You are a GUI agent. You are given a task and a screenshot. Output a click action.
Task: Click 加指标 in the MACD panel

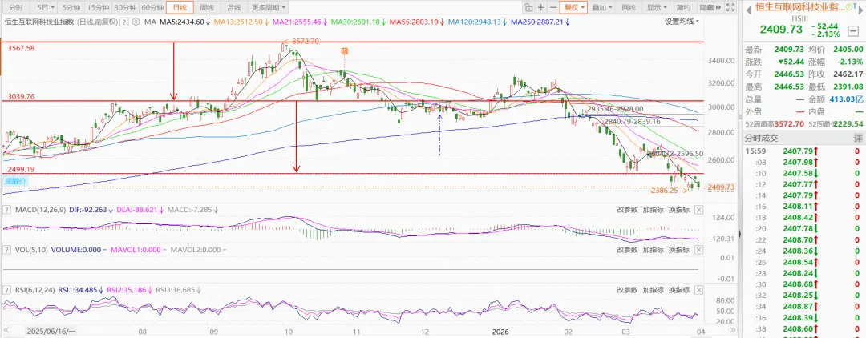pyautogui.click(x=654, y=210)
